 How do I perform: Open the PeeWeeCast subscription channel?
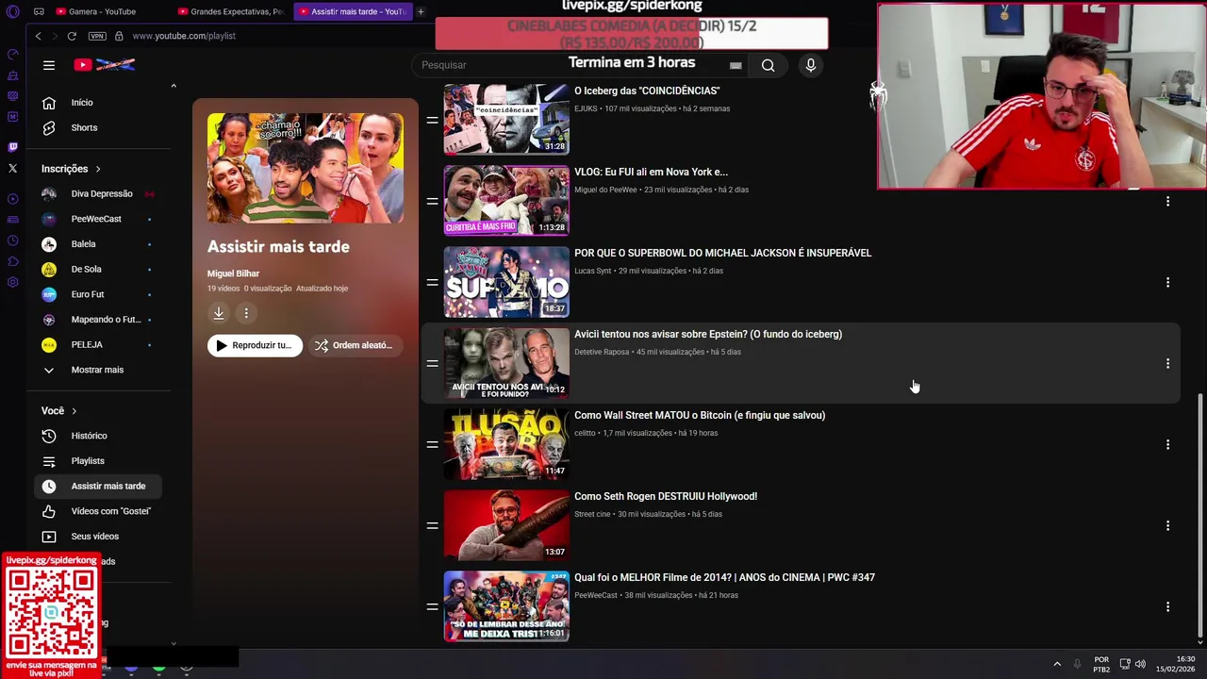pos(97,219)
